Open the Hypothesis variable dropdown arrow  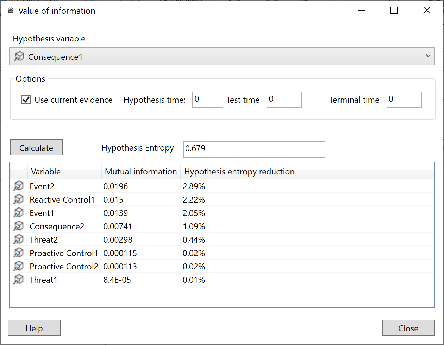coord(428,56)
